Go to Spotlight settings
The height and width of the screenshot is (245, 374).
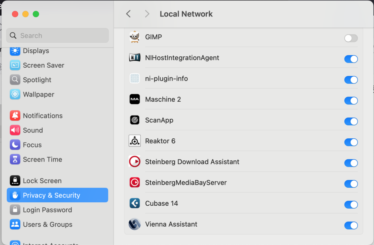click(57, 80)
